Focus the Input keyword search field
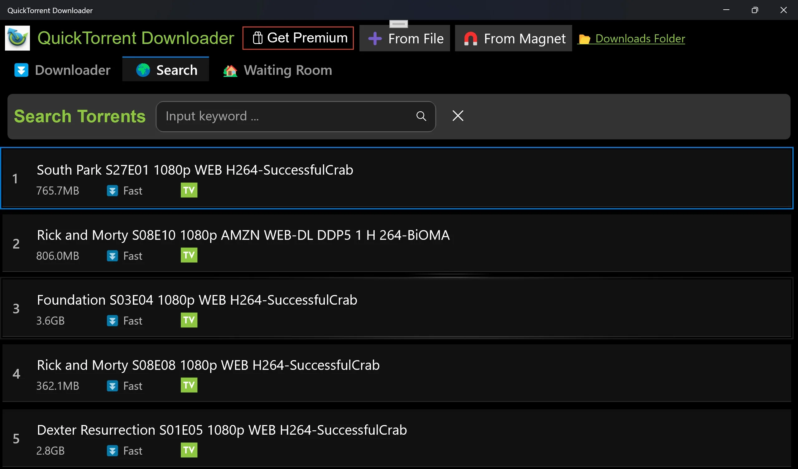Image resolution: width=798 pixels, height=469 pixels. [296, 116]
